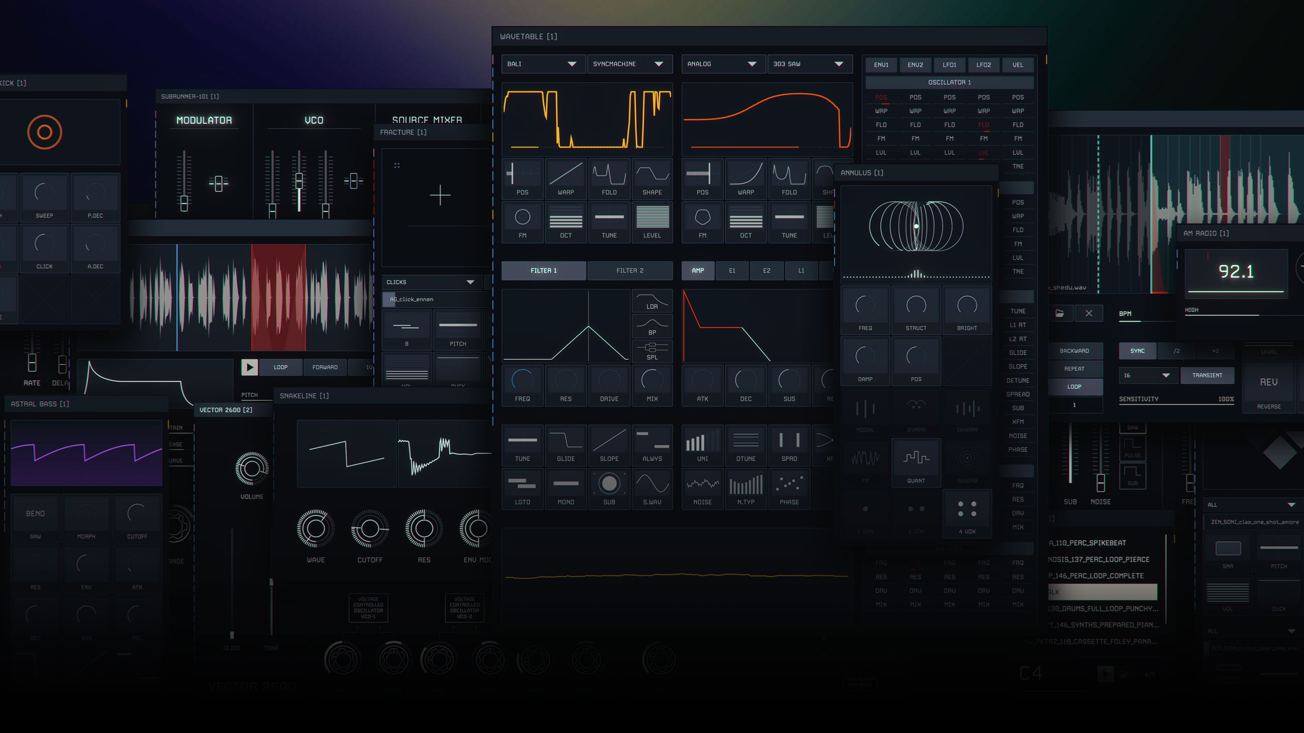Select the S.WAV sine wave icon
Image resolution: width=1304 pixels, height=733 pixels.
point(652,484)
